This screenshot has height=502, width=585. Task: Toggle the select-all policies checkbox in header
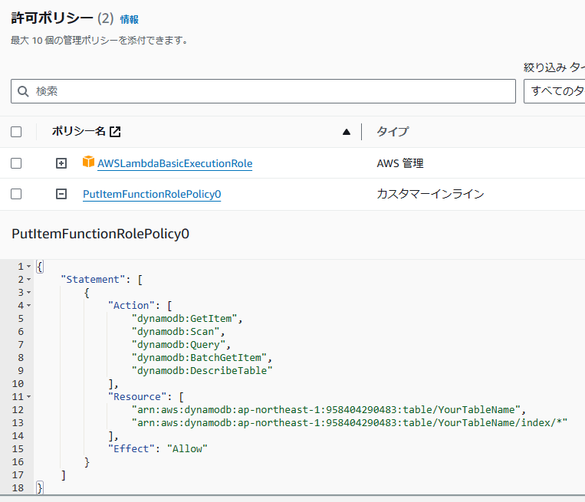coord(16,132)
